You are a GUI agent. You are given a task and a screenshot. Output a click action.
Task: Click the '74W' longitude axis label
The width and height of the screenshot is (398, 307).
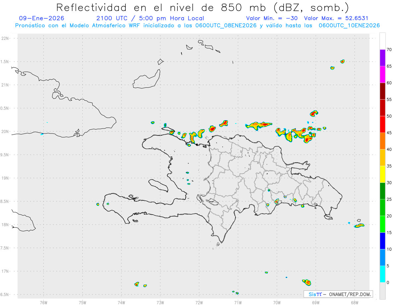(121, 302)
